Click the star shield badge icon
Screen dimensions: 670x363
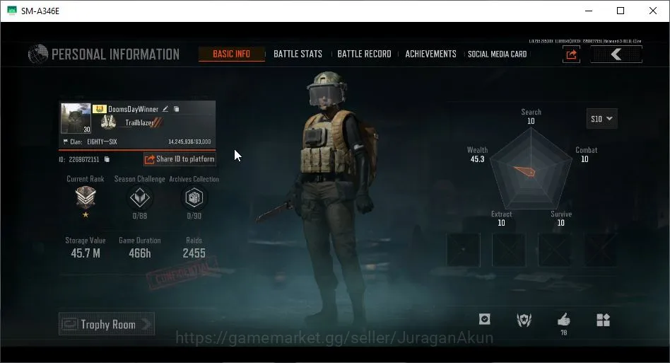point(524,320)
